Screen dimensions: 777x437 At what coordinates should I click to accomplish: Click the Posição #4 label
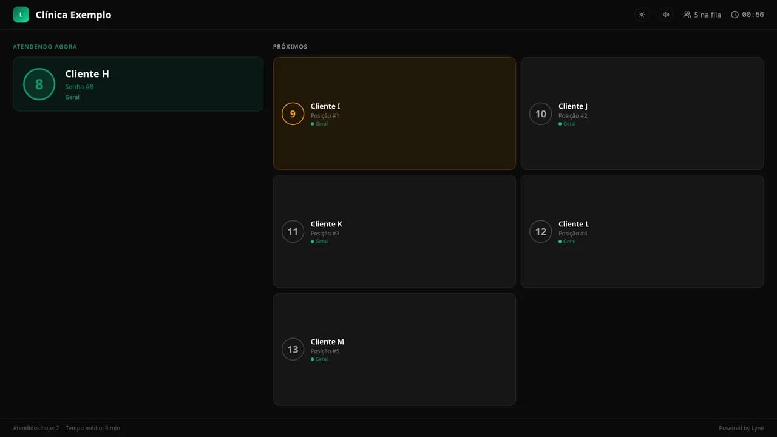[573, 234]
